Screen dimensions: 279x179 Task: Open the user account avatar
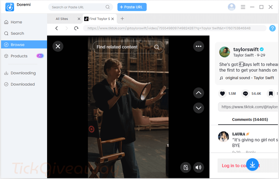click(232, 7)
